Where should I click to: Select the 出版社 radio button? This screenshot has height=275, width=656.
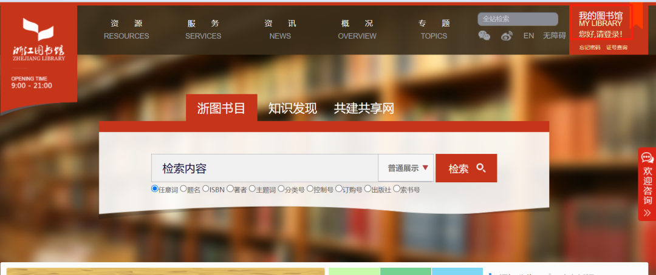pos(367,189)
